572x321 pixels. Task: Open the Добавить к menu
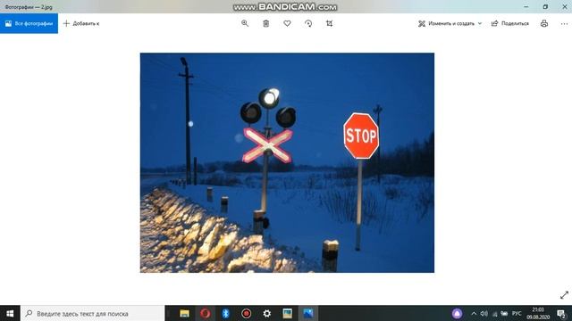pos(81,24)
